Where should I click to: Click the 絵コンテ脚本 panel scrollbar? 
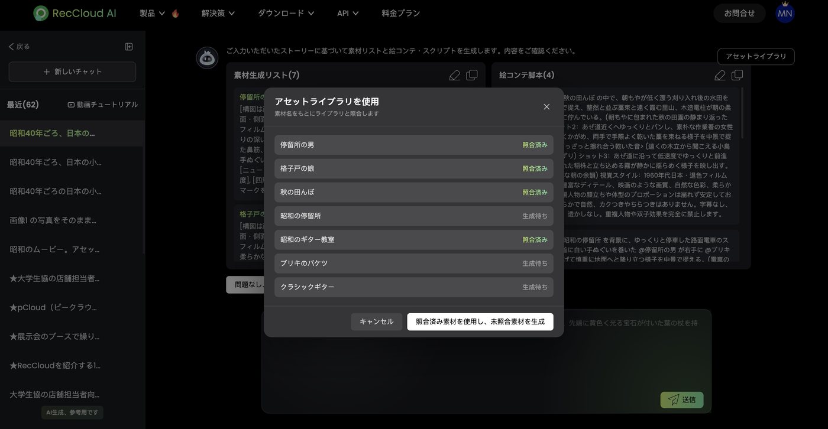point(742,113)
